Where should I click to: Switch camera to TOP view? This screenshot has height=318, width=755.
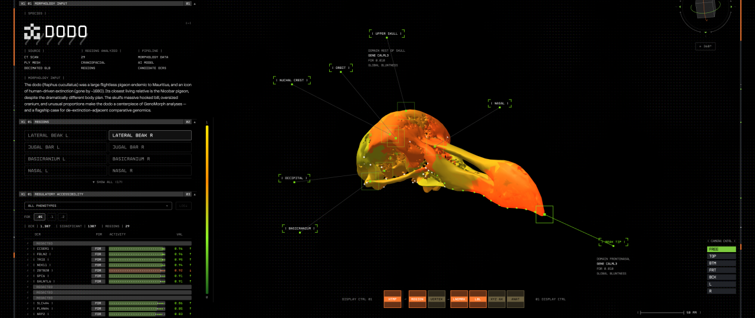pos(721,256)
